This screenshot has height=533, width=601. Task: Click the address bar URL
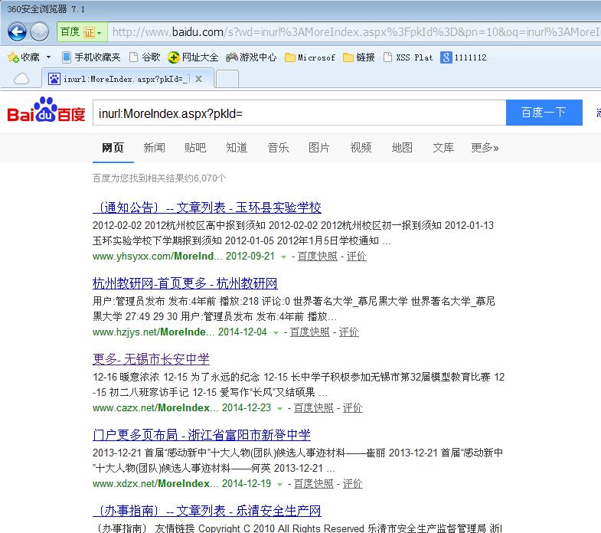click(354, 32)
